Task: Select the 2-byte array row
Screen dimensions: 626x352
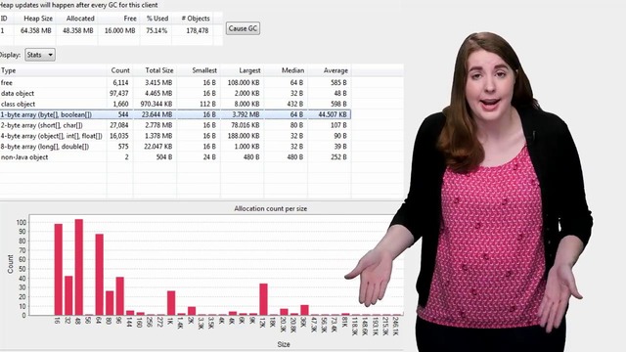Action: pos(176,125)
